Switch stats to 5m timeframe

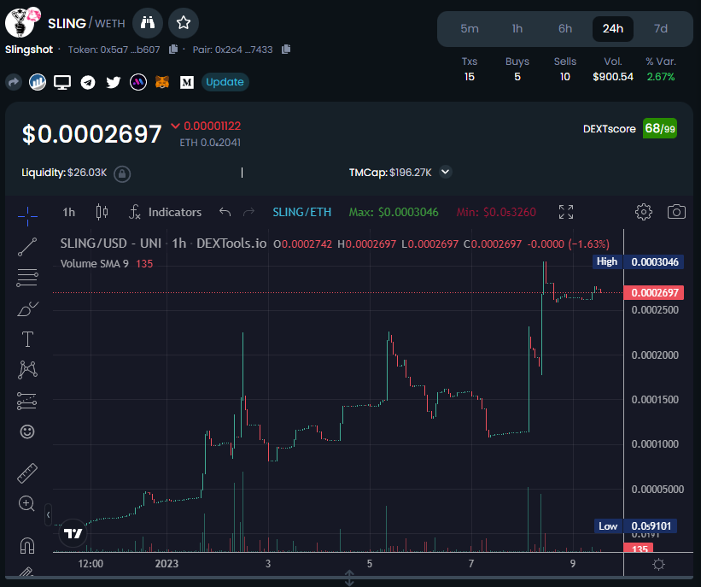[470, 29]
